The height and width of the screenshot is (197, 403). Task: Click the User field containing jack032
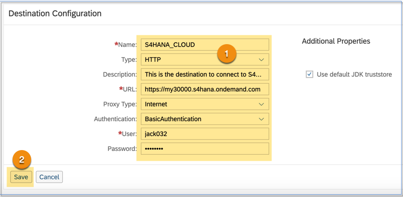point(205,134)
